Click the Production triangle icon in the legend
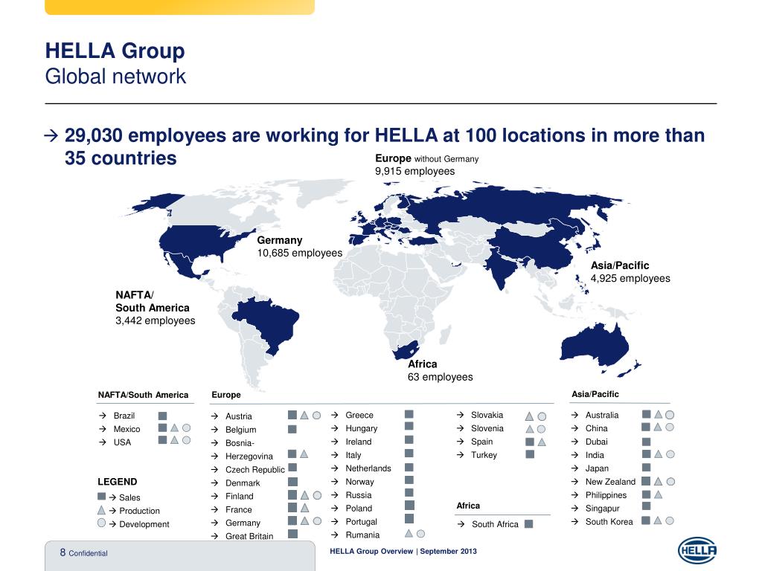 pos(101,510)
